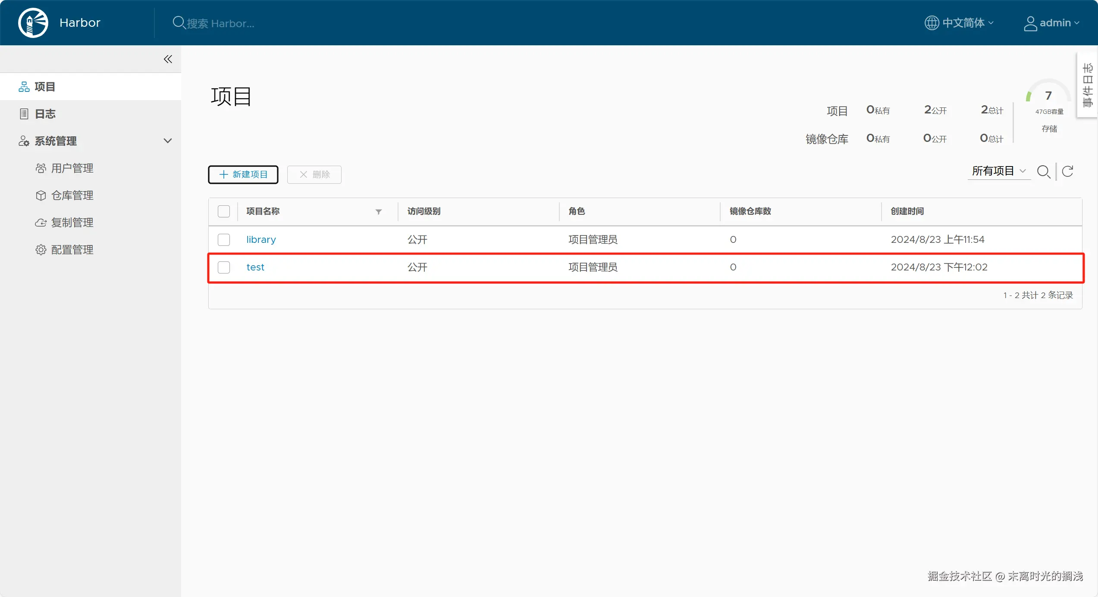Screen dimensions: 1098x597
Task: Collapse the sidebar with double-chevron icon
Action: [168, 59]
